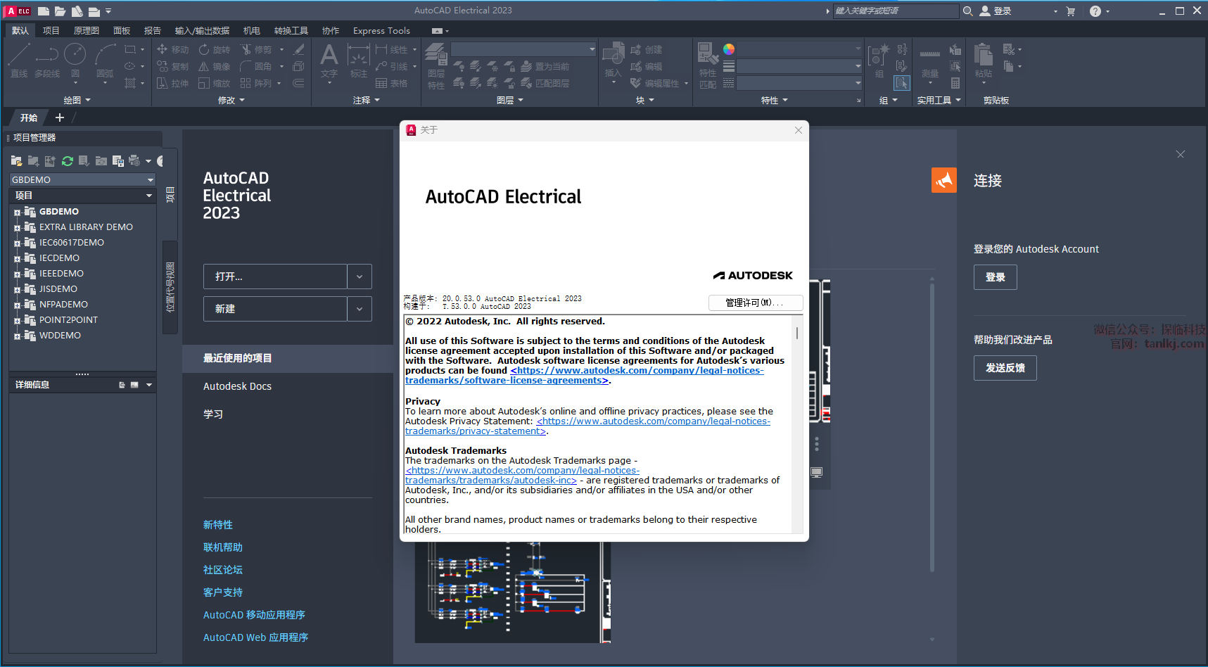Switch to the 原理图 ribbon tab
This screenshot has width=1208, height=667.
coord(86,31)
